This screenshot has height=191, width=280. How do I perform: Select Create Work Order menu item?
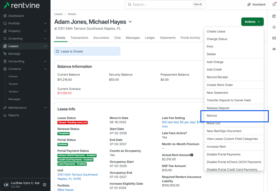[x=234, y=85]
